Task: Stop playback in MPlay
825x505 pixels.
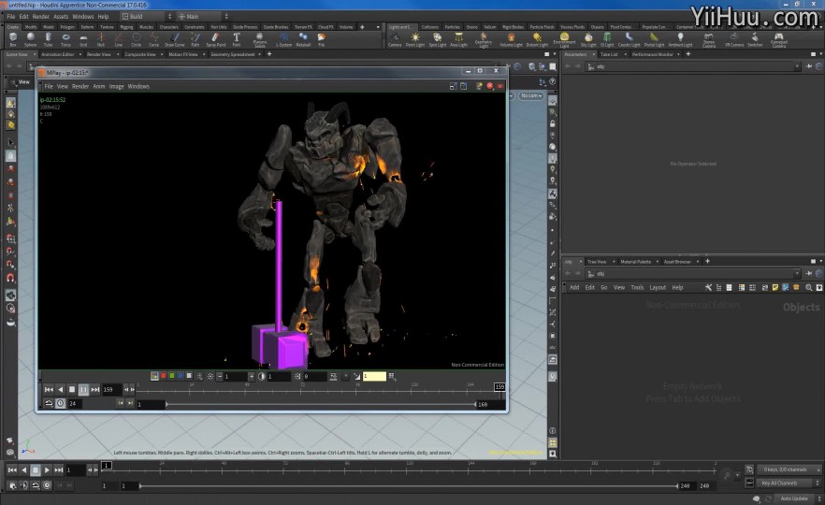Action: [x=72, y=389]
